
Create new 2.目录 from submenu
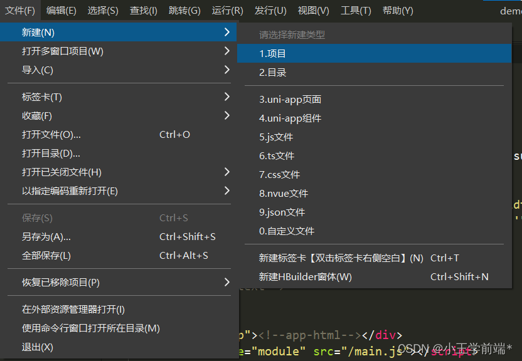374,73
